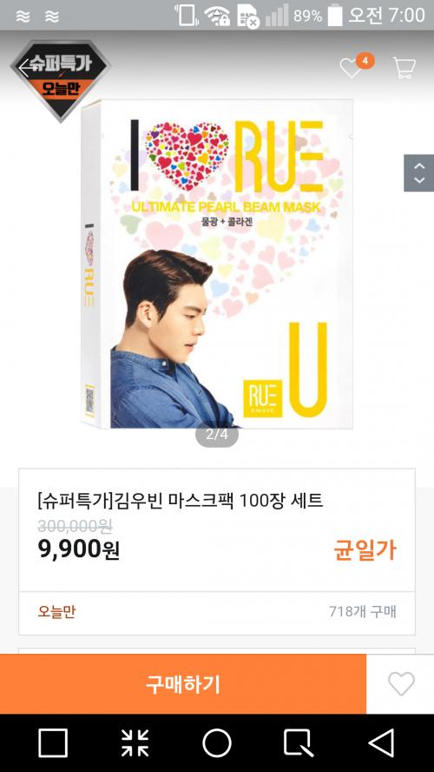
Task: Tap the 718개 구매 purchase count
Action: point(363,612)
